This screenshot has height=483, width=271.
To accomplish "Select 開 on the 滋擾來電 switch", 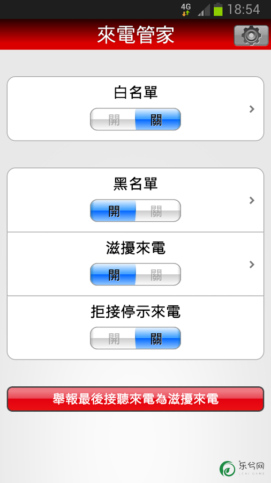I will tap(113, 274).
